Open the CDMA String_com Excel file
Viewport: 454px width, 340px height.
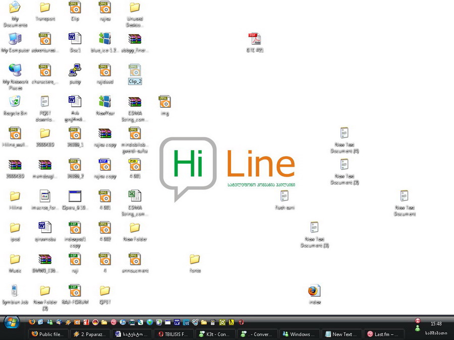click(x=135, y=196)
